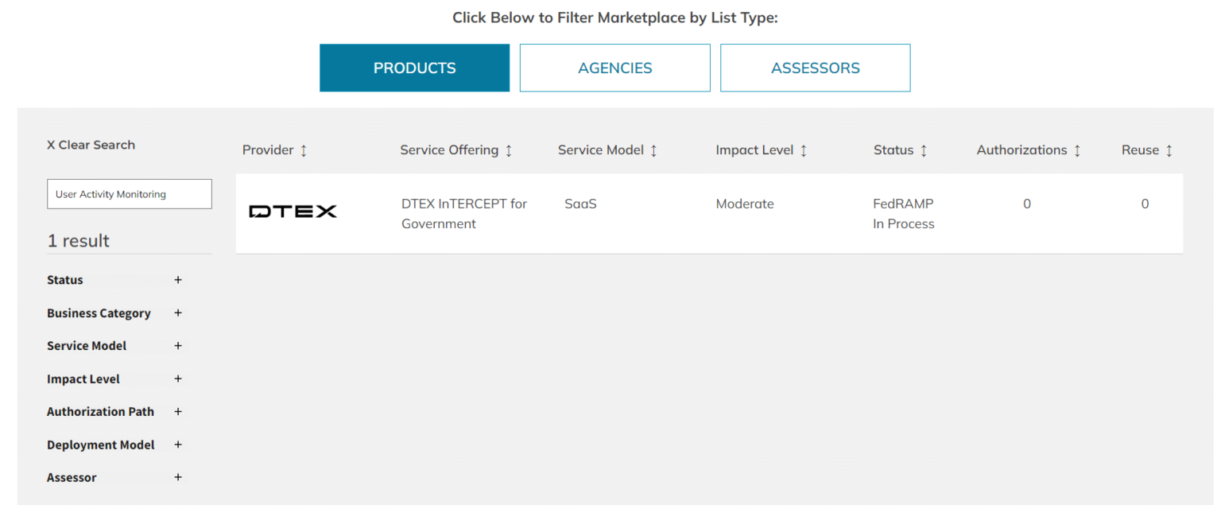This screenshot has width=1221, height=505.
Task: Expand the Impact Level filter
Action: (178, 379)
